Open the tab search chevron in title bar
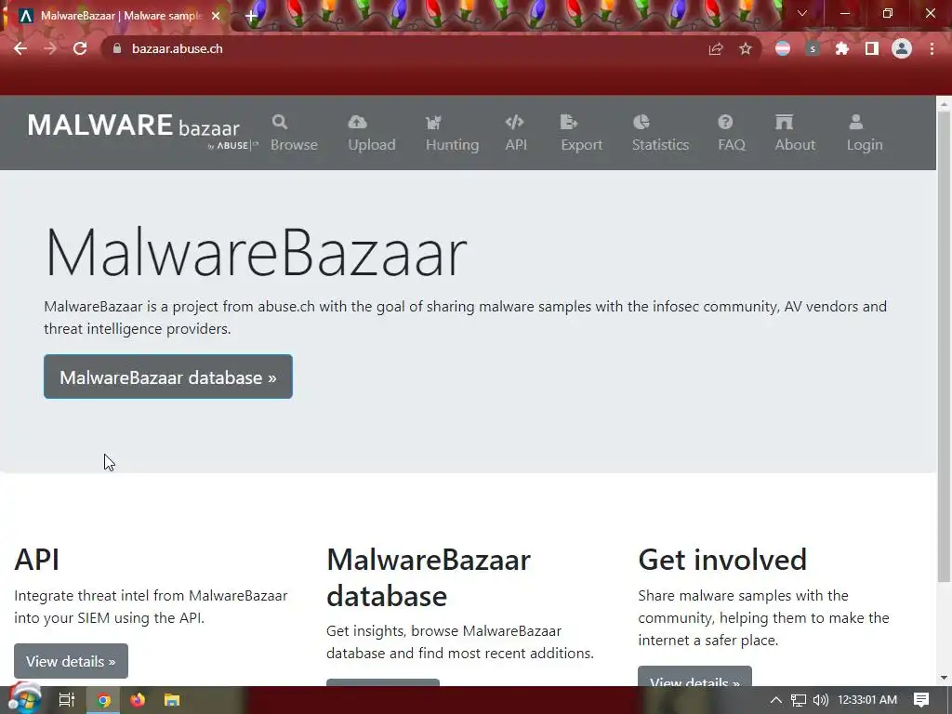This screenshot has width=952, height=714. pyautogui.click(x=802, y=13)
